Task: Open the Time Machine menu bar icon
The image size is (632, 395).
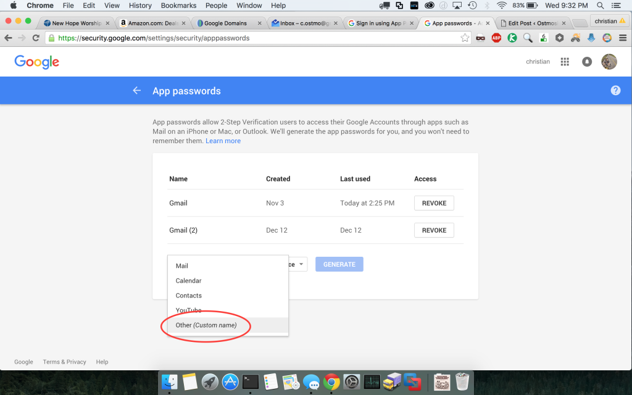Action: (472, 5)
